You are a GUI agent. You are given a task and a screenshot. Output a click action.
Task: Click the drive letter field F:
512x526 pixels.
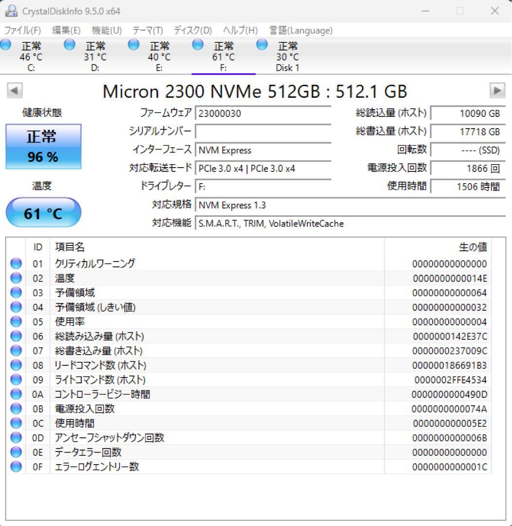coord(263,187)
